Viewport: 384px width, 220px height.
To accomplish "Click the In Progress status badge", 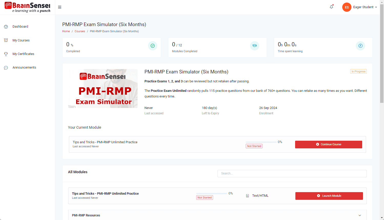I will point(358,71).
